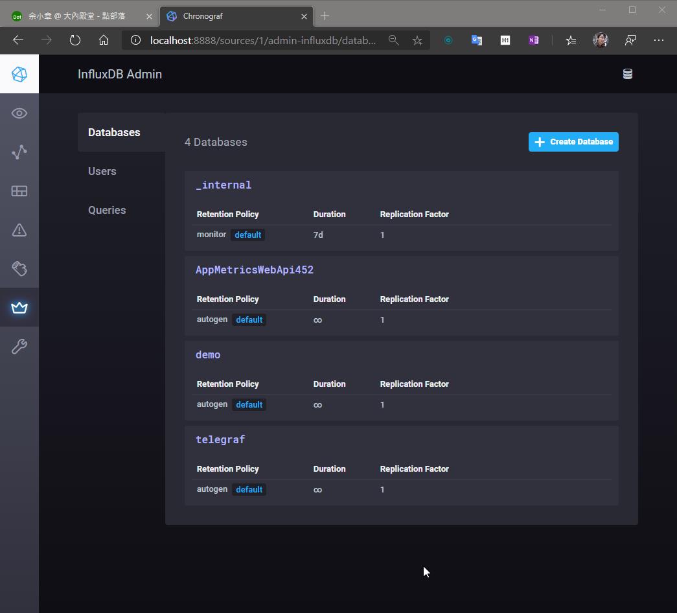Expand the AppMetricsWebApi452 database name
Image resolution: width=677 pixels, height=613 pixels.
[x=254, y=270]
